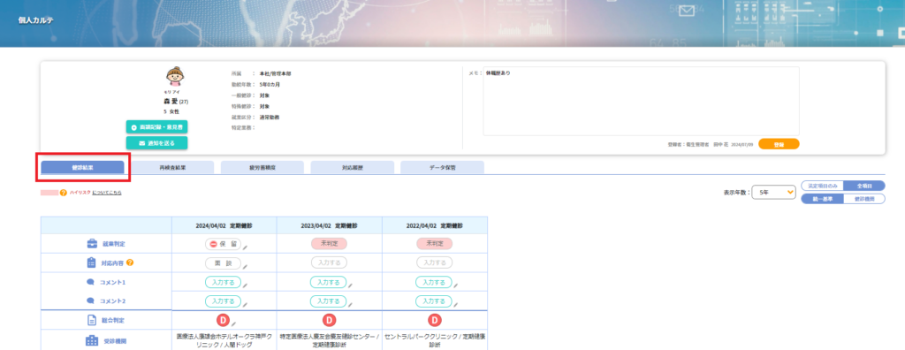The width and height of the screenshot is (905, 350).
Task: Click 未判定 badge for 2023/04/02
Action: coord(329,244)
